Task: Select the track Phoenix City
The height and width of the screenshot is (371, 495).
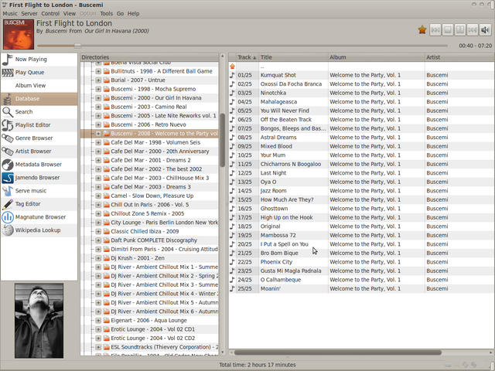Action: point(361,262)
